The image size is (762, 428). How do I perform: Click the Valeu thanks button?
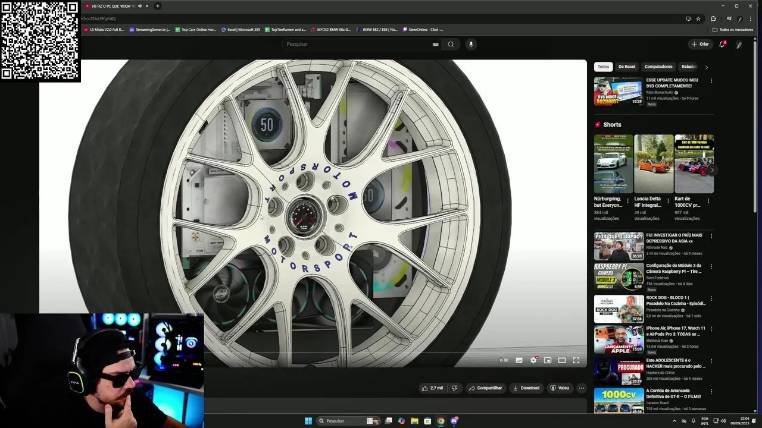(560, 388)
